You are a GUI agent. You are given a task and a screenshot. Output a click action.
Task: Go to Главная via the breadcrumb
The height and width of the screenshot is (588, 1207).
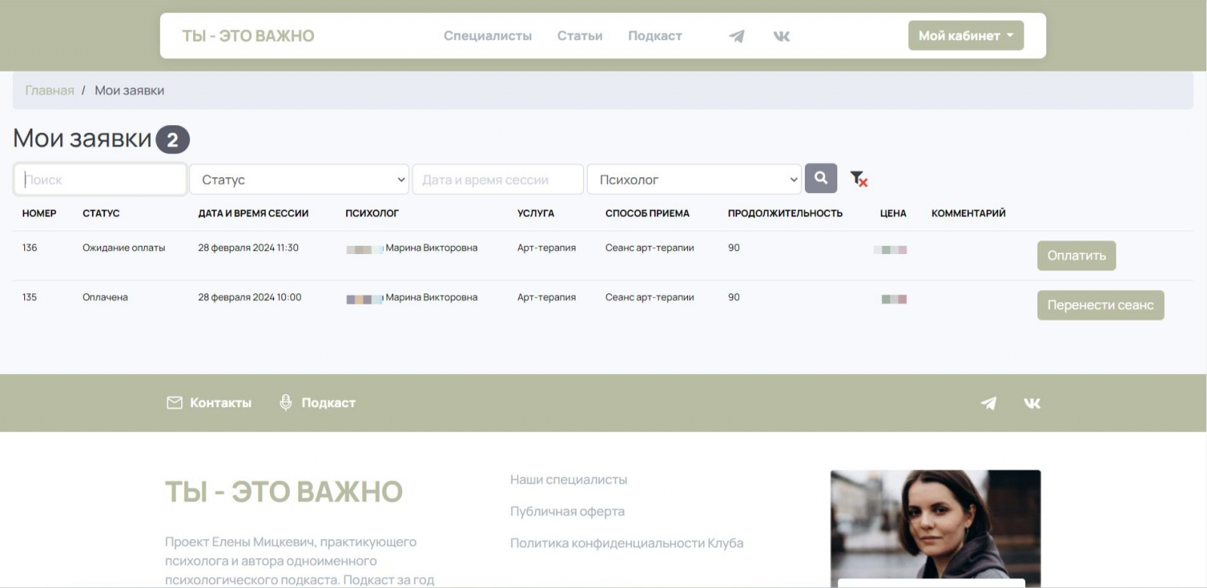[50, 90]
